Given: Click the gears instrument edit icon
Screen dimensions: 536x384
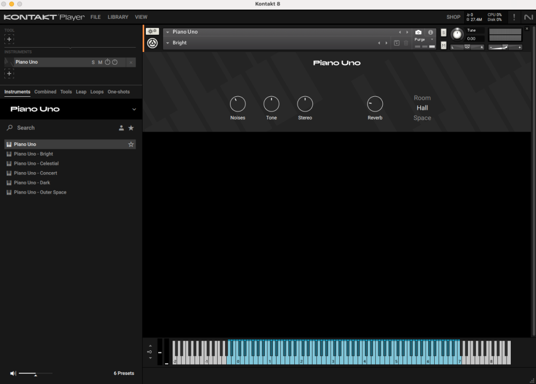Looking at the screenshot, I should click(x=152, y=32).
